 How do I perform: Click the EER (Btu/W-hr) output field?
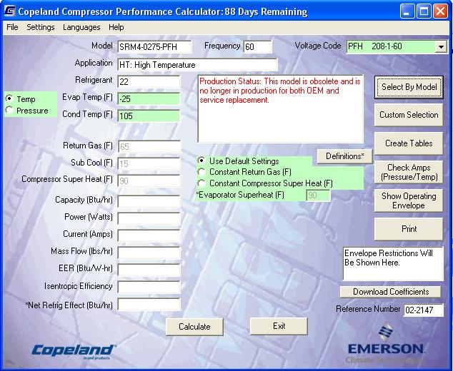click(x=149, y=270)
